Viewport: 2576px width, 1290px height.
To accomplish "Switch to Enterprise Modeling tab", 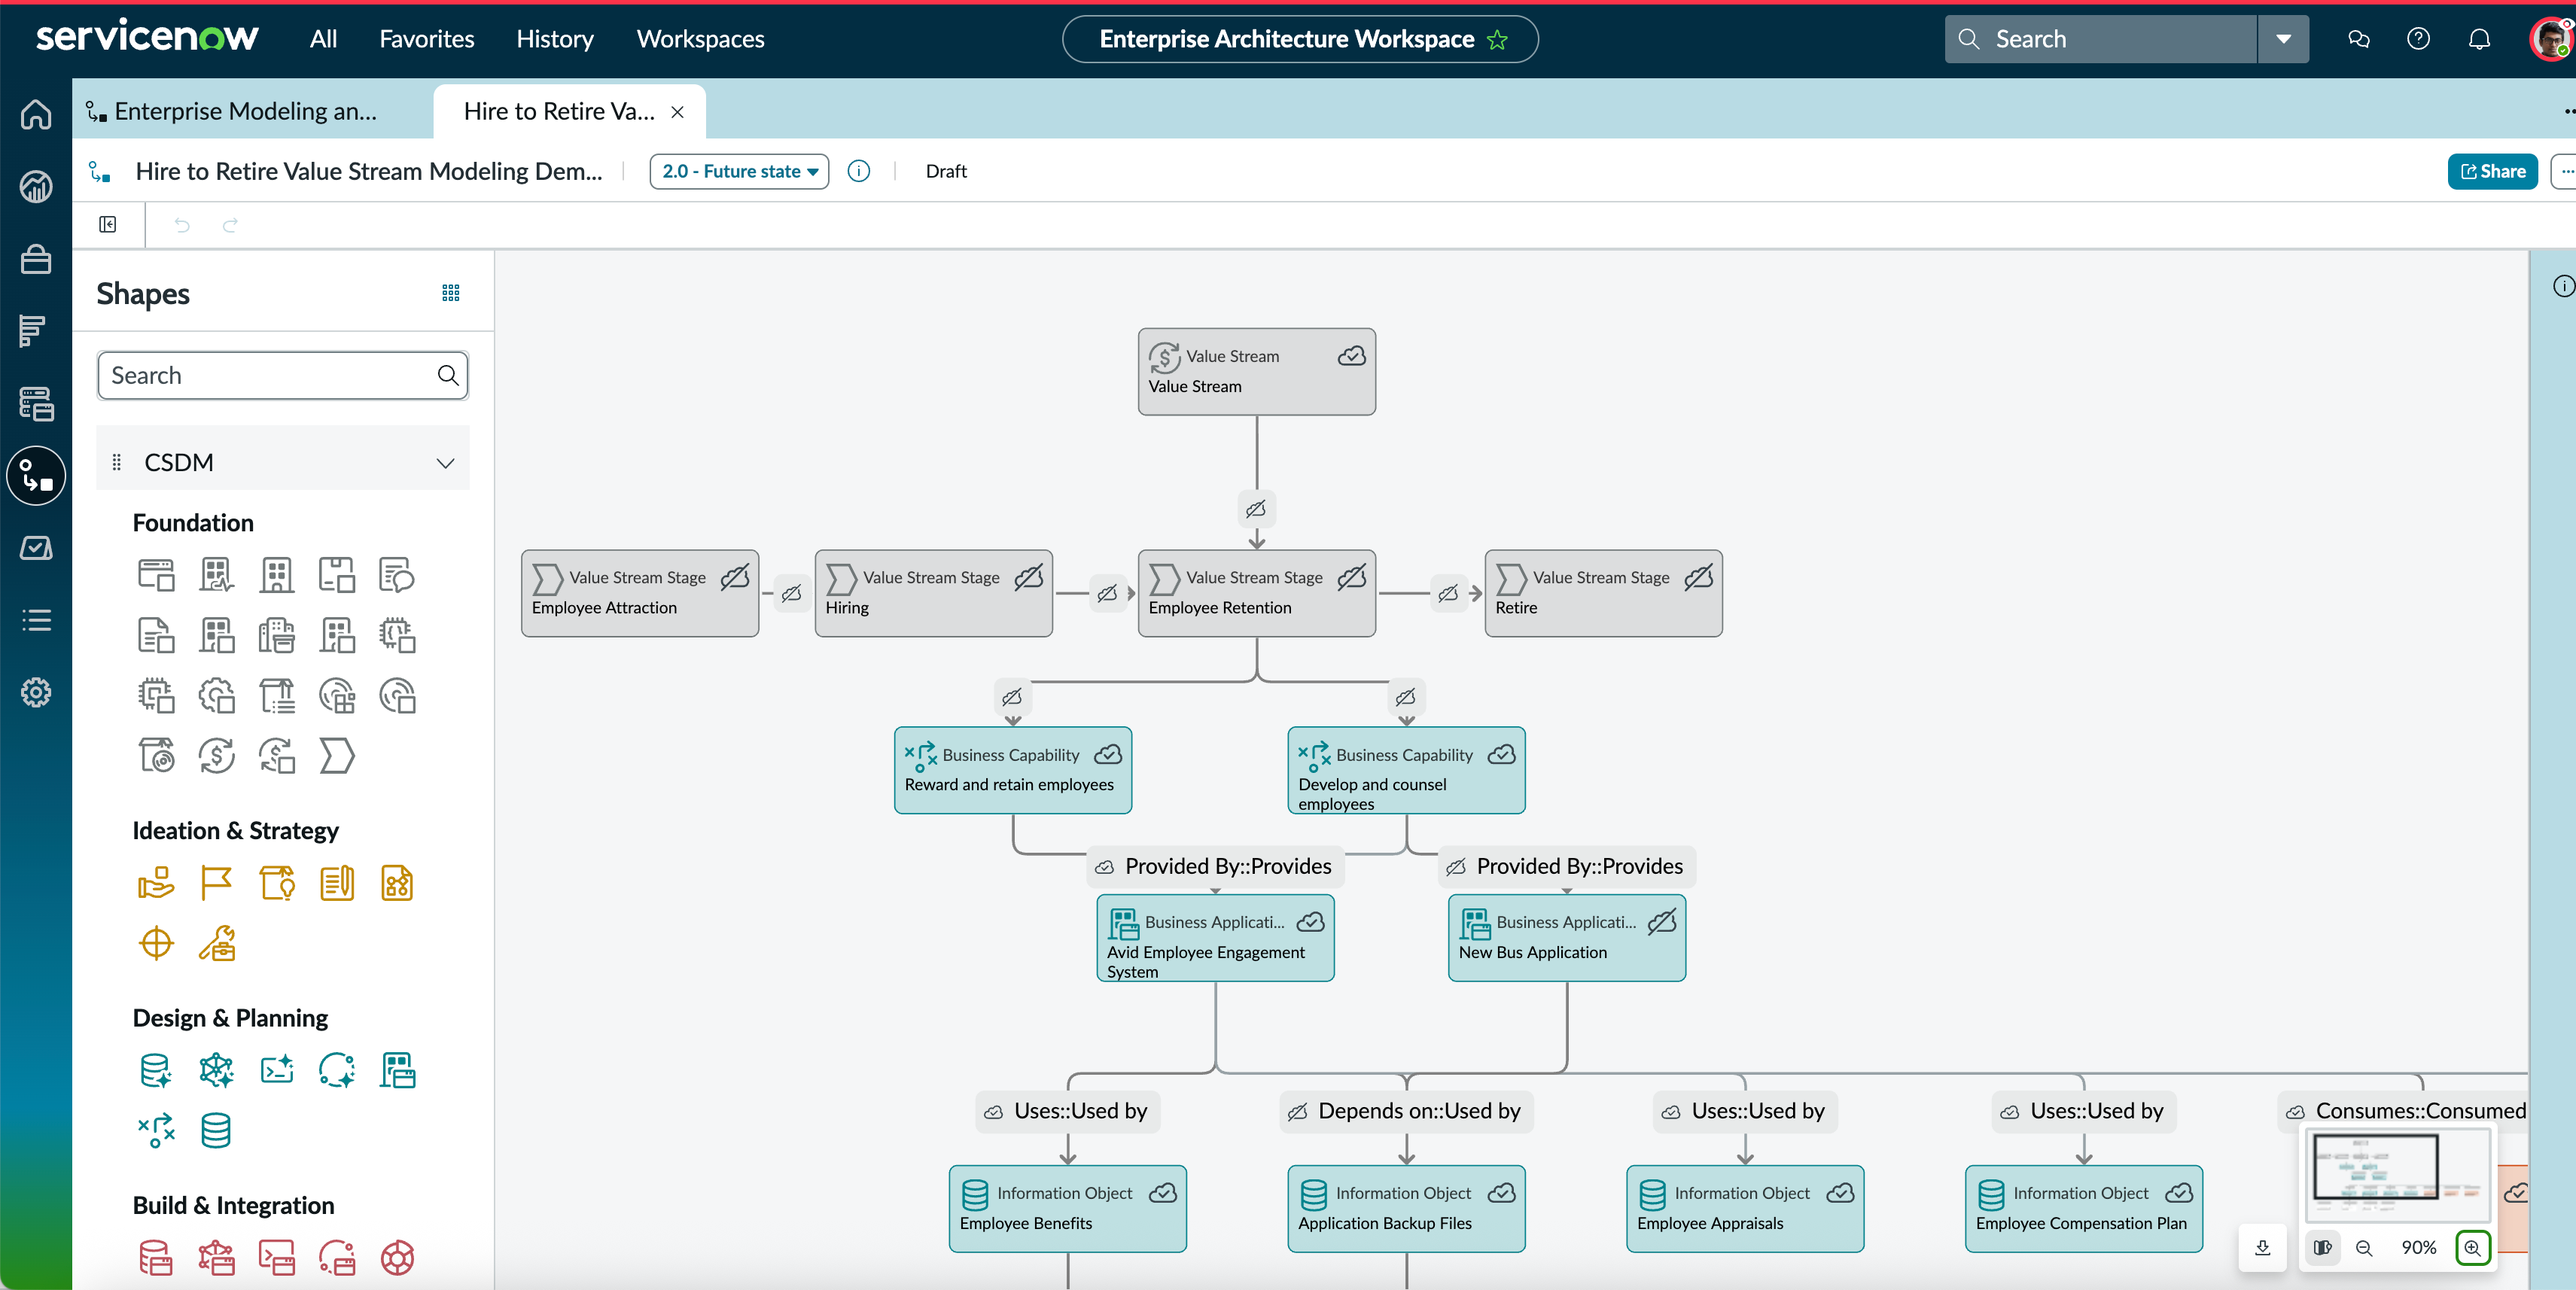I will (x=246, y=111).
